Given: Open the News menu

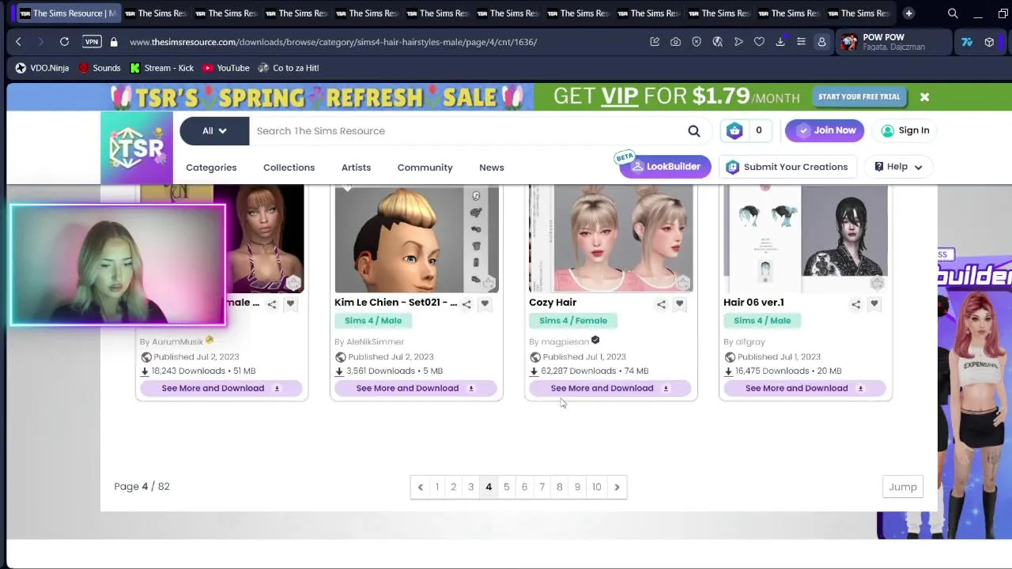Looking at the screenshot, I should (491, 168).
